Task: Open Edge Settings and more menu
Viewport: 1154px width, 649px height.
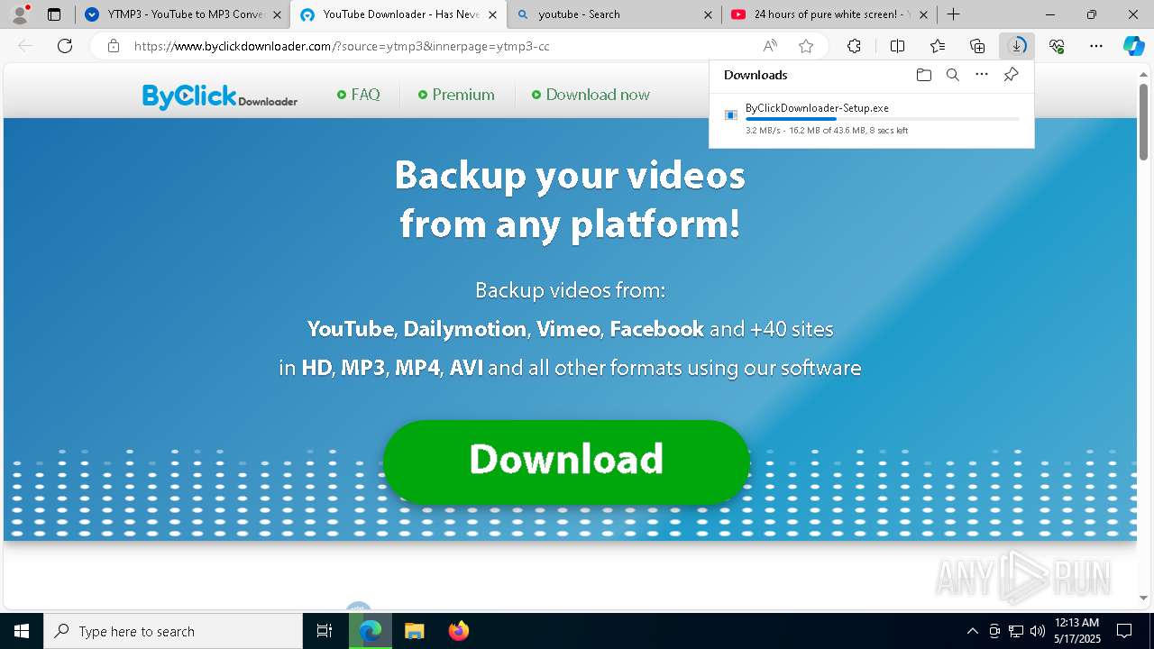Action: [x=1096, y=46]
